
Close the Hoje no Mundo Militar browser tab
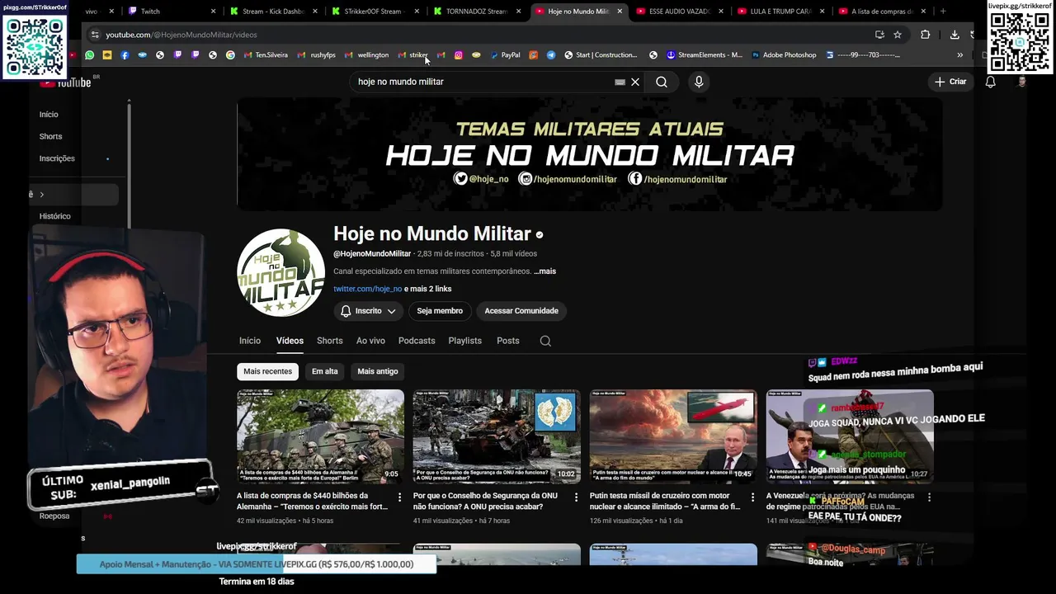(x=620, y=12)
